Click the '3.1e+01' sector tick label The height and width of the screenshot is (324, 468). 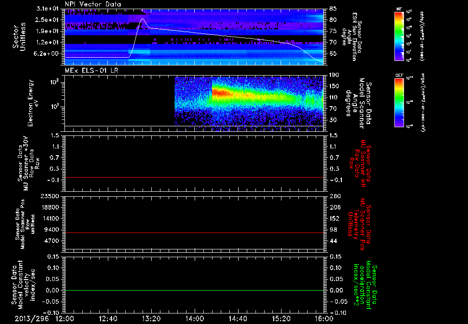click(48, 9)
